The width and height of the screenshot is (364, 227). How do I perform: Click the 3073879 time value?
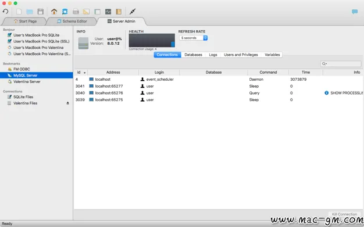[x=298, y=80]
